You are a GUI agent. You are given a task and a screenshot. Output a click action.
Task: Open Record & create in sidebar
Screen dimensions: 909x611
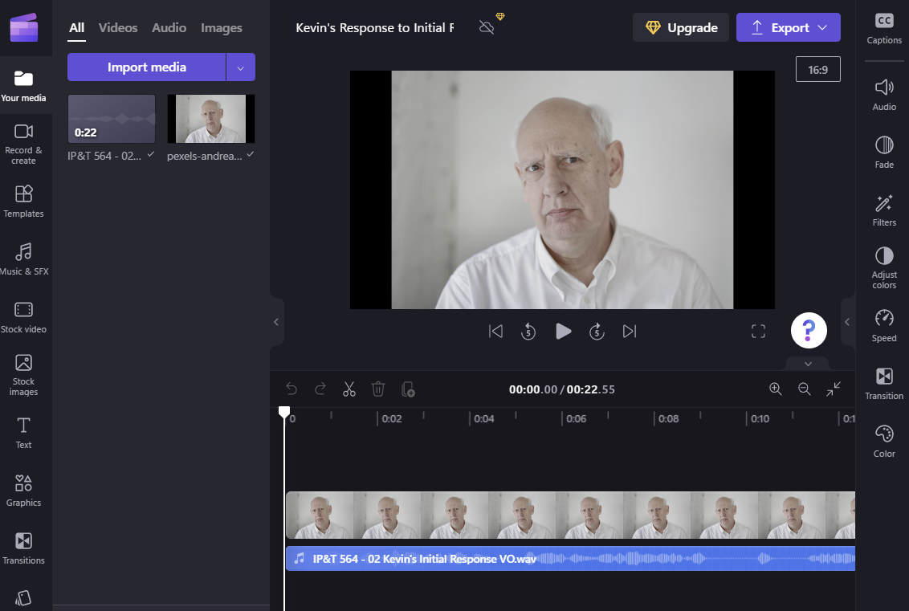click(x=23, y=144)
